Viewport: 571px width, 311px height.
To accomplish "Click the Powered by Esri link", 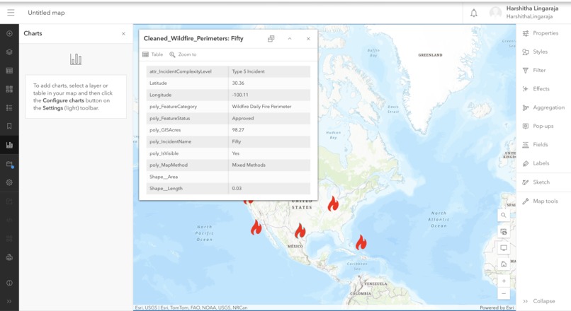I will (x=497, y=307).
